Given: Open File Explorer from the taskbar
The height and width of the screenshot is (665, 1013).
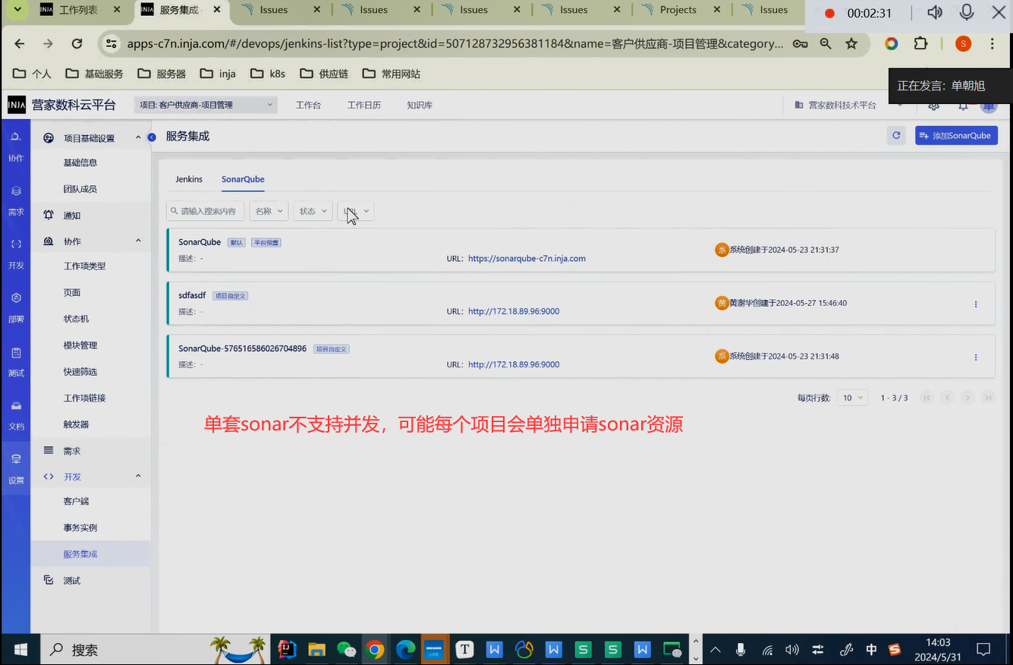Looking at the screenshot, I should point(316,650).
